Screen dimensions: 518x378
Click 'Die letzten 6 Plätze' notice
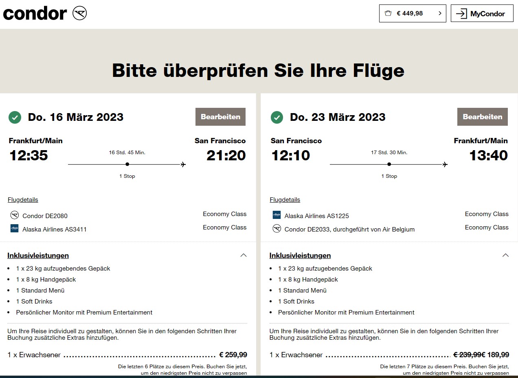tap(182, 370)
